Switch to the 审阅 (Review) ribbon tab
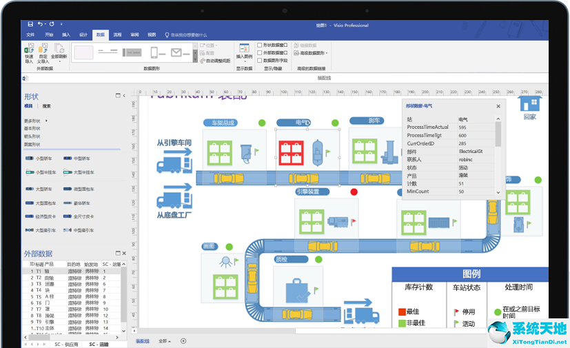This screenshot has height=348, width=570. (x=134, y=35)
